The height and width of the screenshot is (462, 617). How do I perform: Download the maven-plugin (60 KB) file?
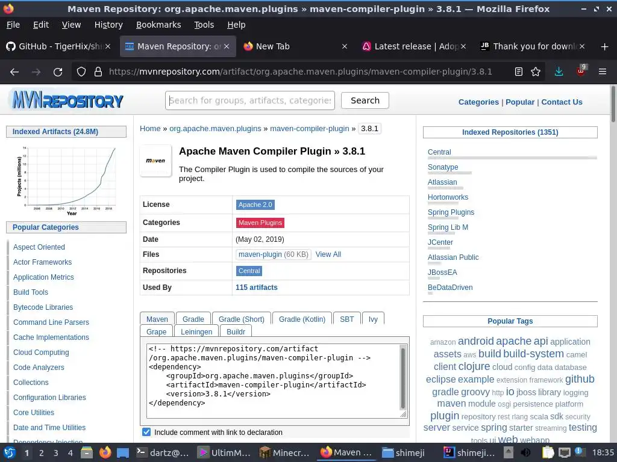pos(273,254)
